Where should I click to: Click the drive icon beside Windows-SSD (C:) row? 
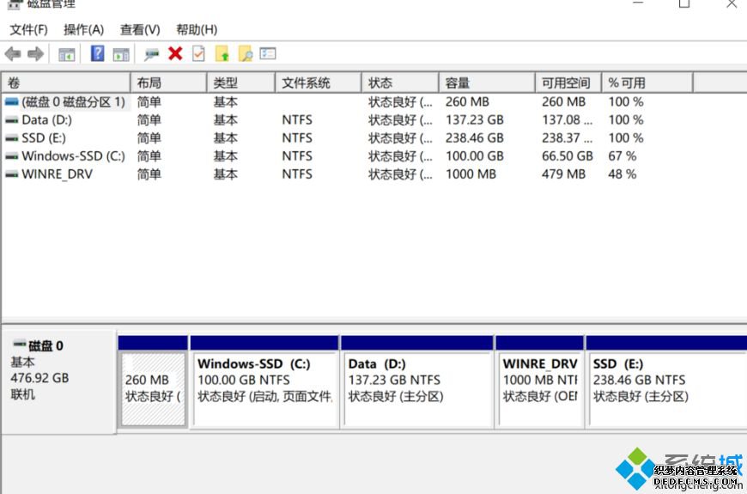11,157
